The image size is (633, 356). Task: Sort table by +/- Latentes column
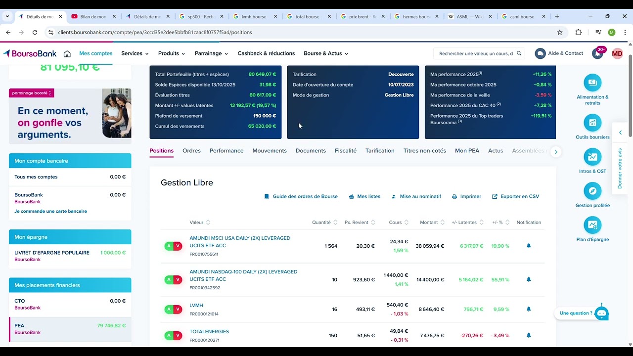click(x=468, y=222)
